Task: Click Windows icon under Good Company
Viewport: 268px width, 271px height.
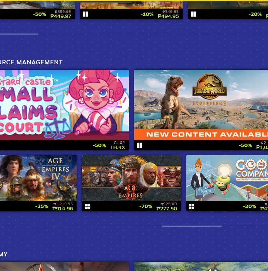Action: [191, 206]
